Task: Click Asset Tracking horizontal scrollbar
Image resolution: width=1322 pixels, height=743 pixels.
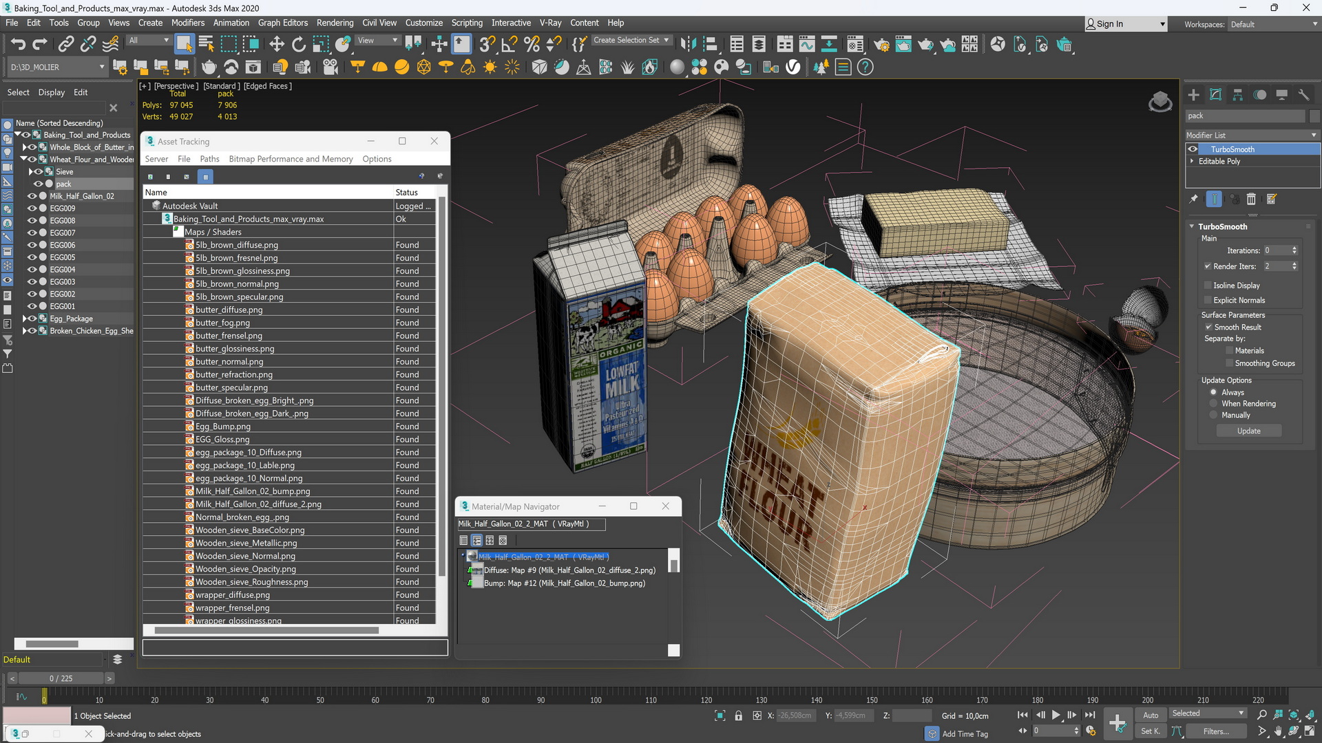Action: 266,630
